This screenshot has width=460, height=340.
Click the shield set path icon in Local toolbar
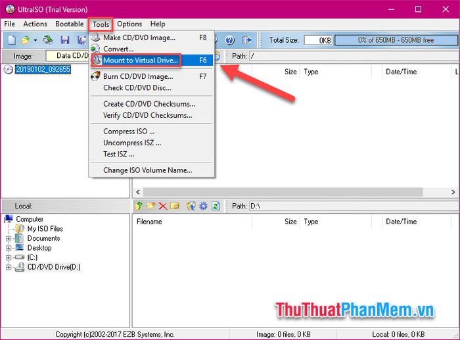coord(191,206)
